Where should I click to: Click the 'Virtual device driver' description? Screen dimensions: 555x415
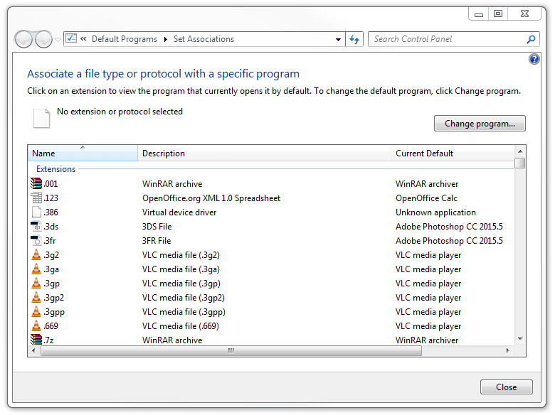[179, 212]
